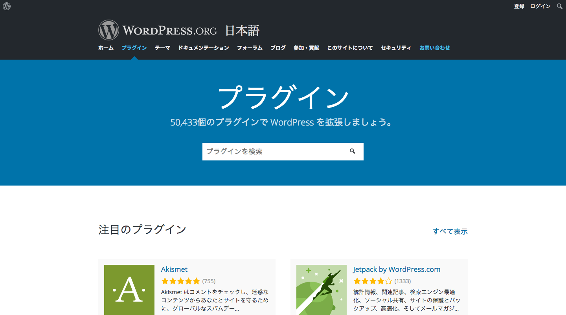Click the Akismet description text
The width and height of the screenshot is (566, 315).
215,300
